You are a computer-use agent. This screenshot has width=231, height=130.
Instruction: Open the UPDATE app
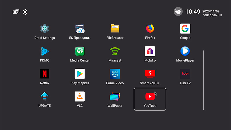(44, 96)
